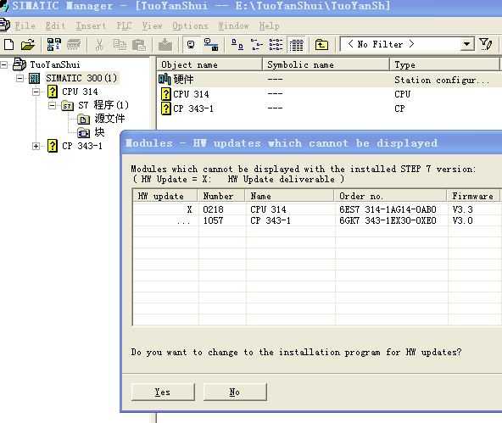This screenshot has height=423, width=502.
Task: Click the Accessible Nodes toolbar icon
Action: pyautogui.click(x=53, y=44)
